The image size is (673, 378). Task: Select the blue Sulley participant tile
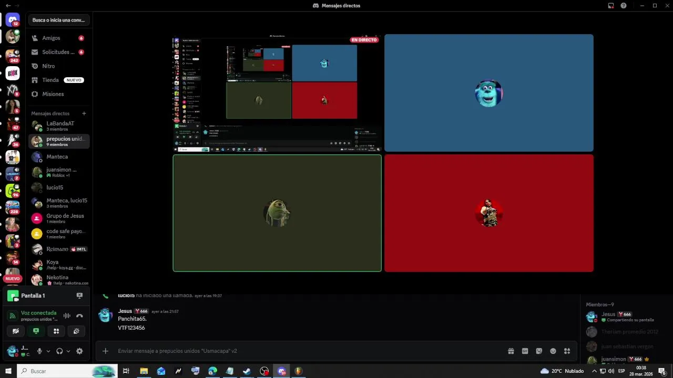(x=489, y=93)
